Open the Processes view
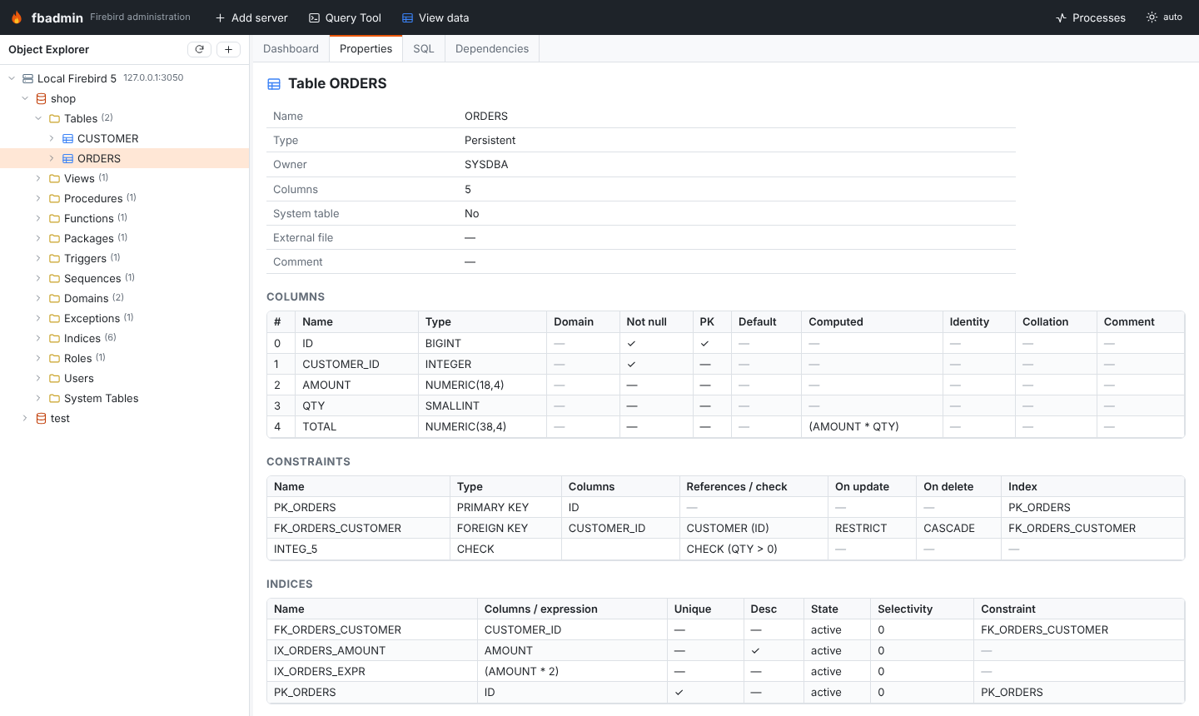 click(1091, 17)
